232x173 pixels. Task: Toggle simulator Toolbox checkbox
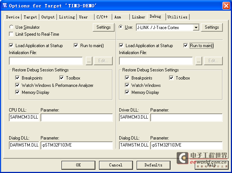pos(61,78)
